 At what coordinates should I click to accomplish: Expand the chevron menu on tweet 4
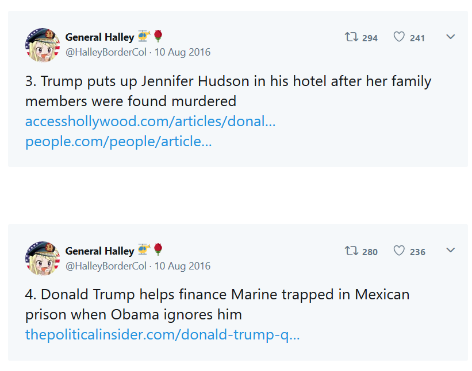(451, 251)
